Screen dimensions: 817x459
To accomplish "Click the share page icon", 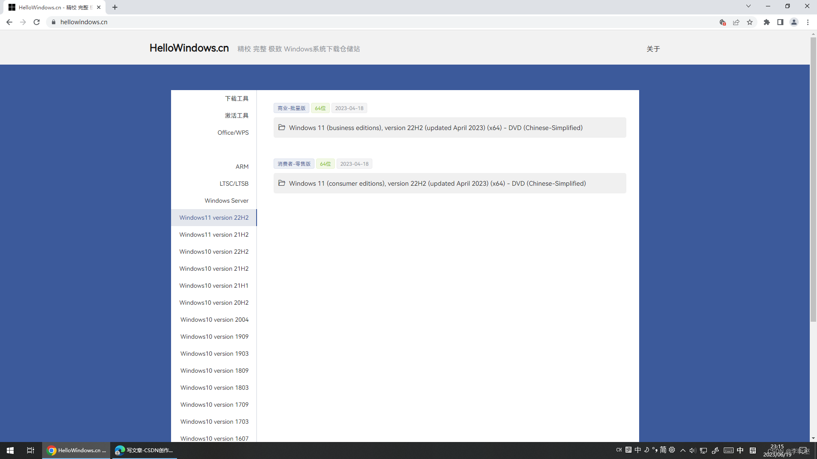I will (x=736, y=22).
